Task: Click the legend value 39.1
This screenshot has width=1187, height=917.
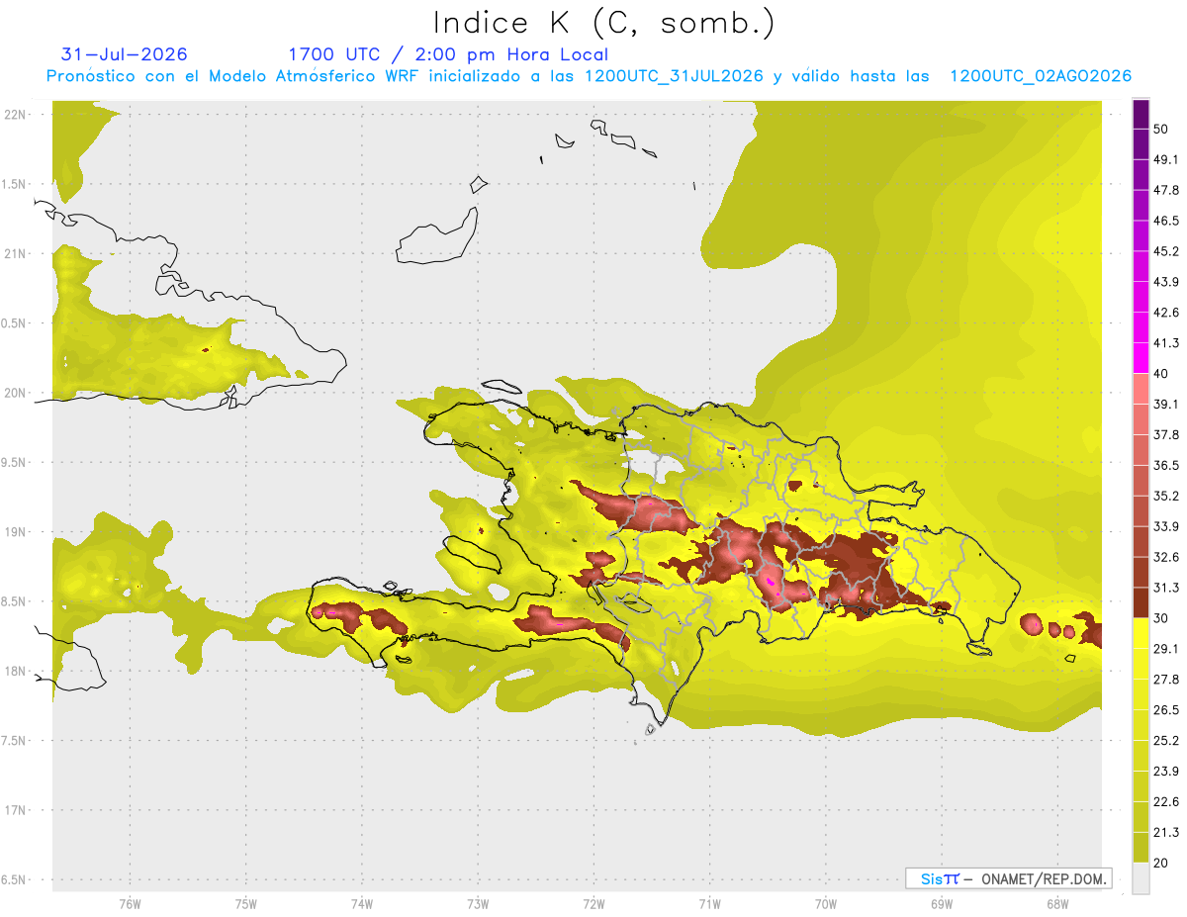Action: (x=1166, y=404)
